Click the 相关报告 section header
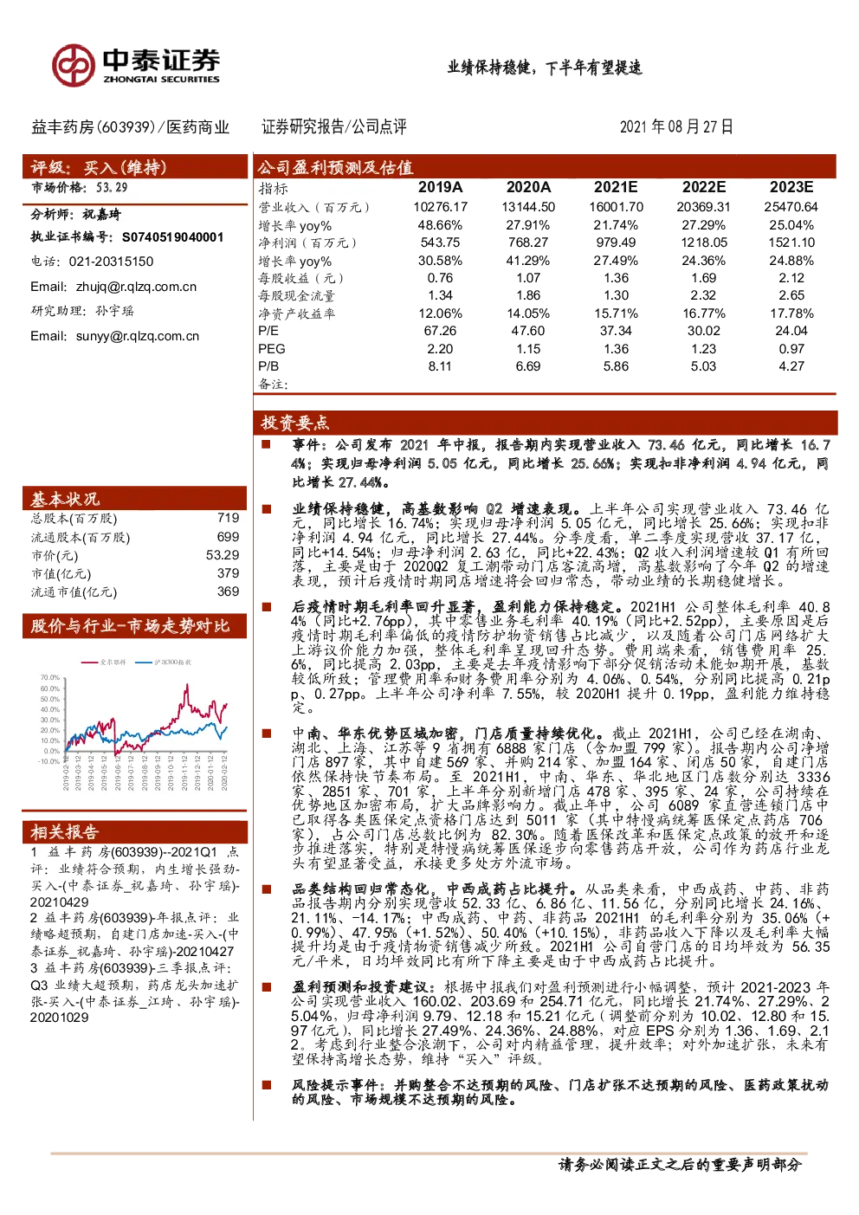 135,831
